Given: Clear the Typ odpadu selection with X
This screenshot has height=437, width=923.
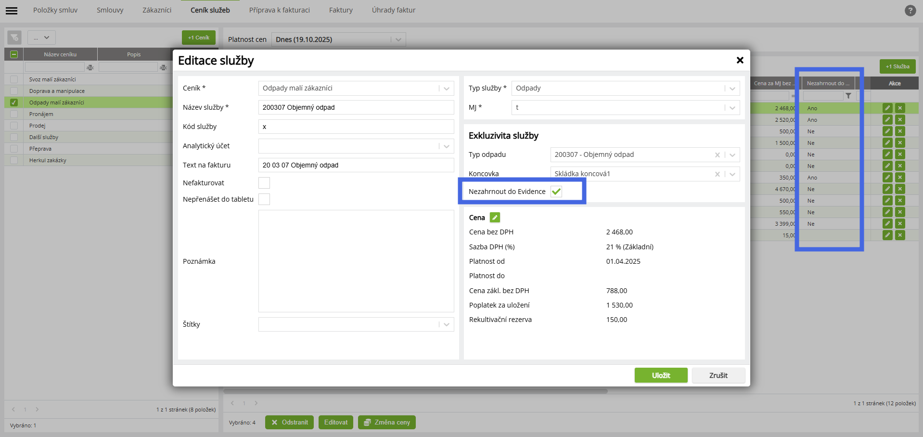Looking at the screenshot, I should tap(717, 155).
